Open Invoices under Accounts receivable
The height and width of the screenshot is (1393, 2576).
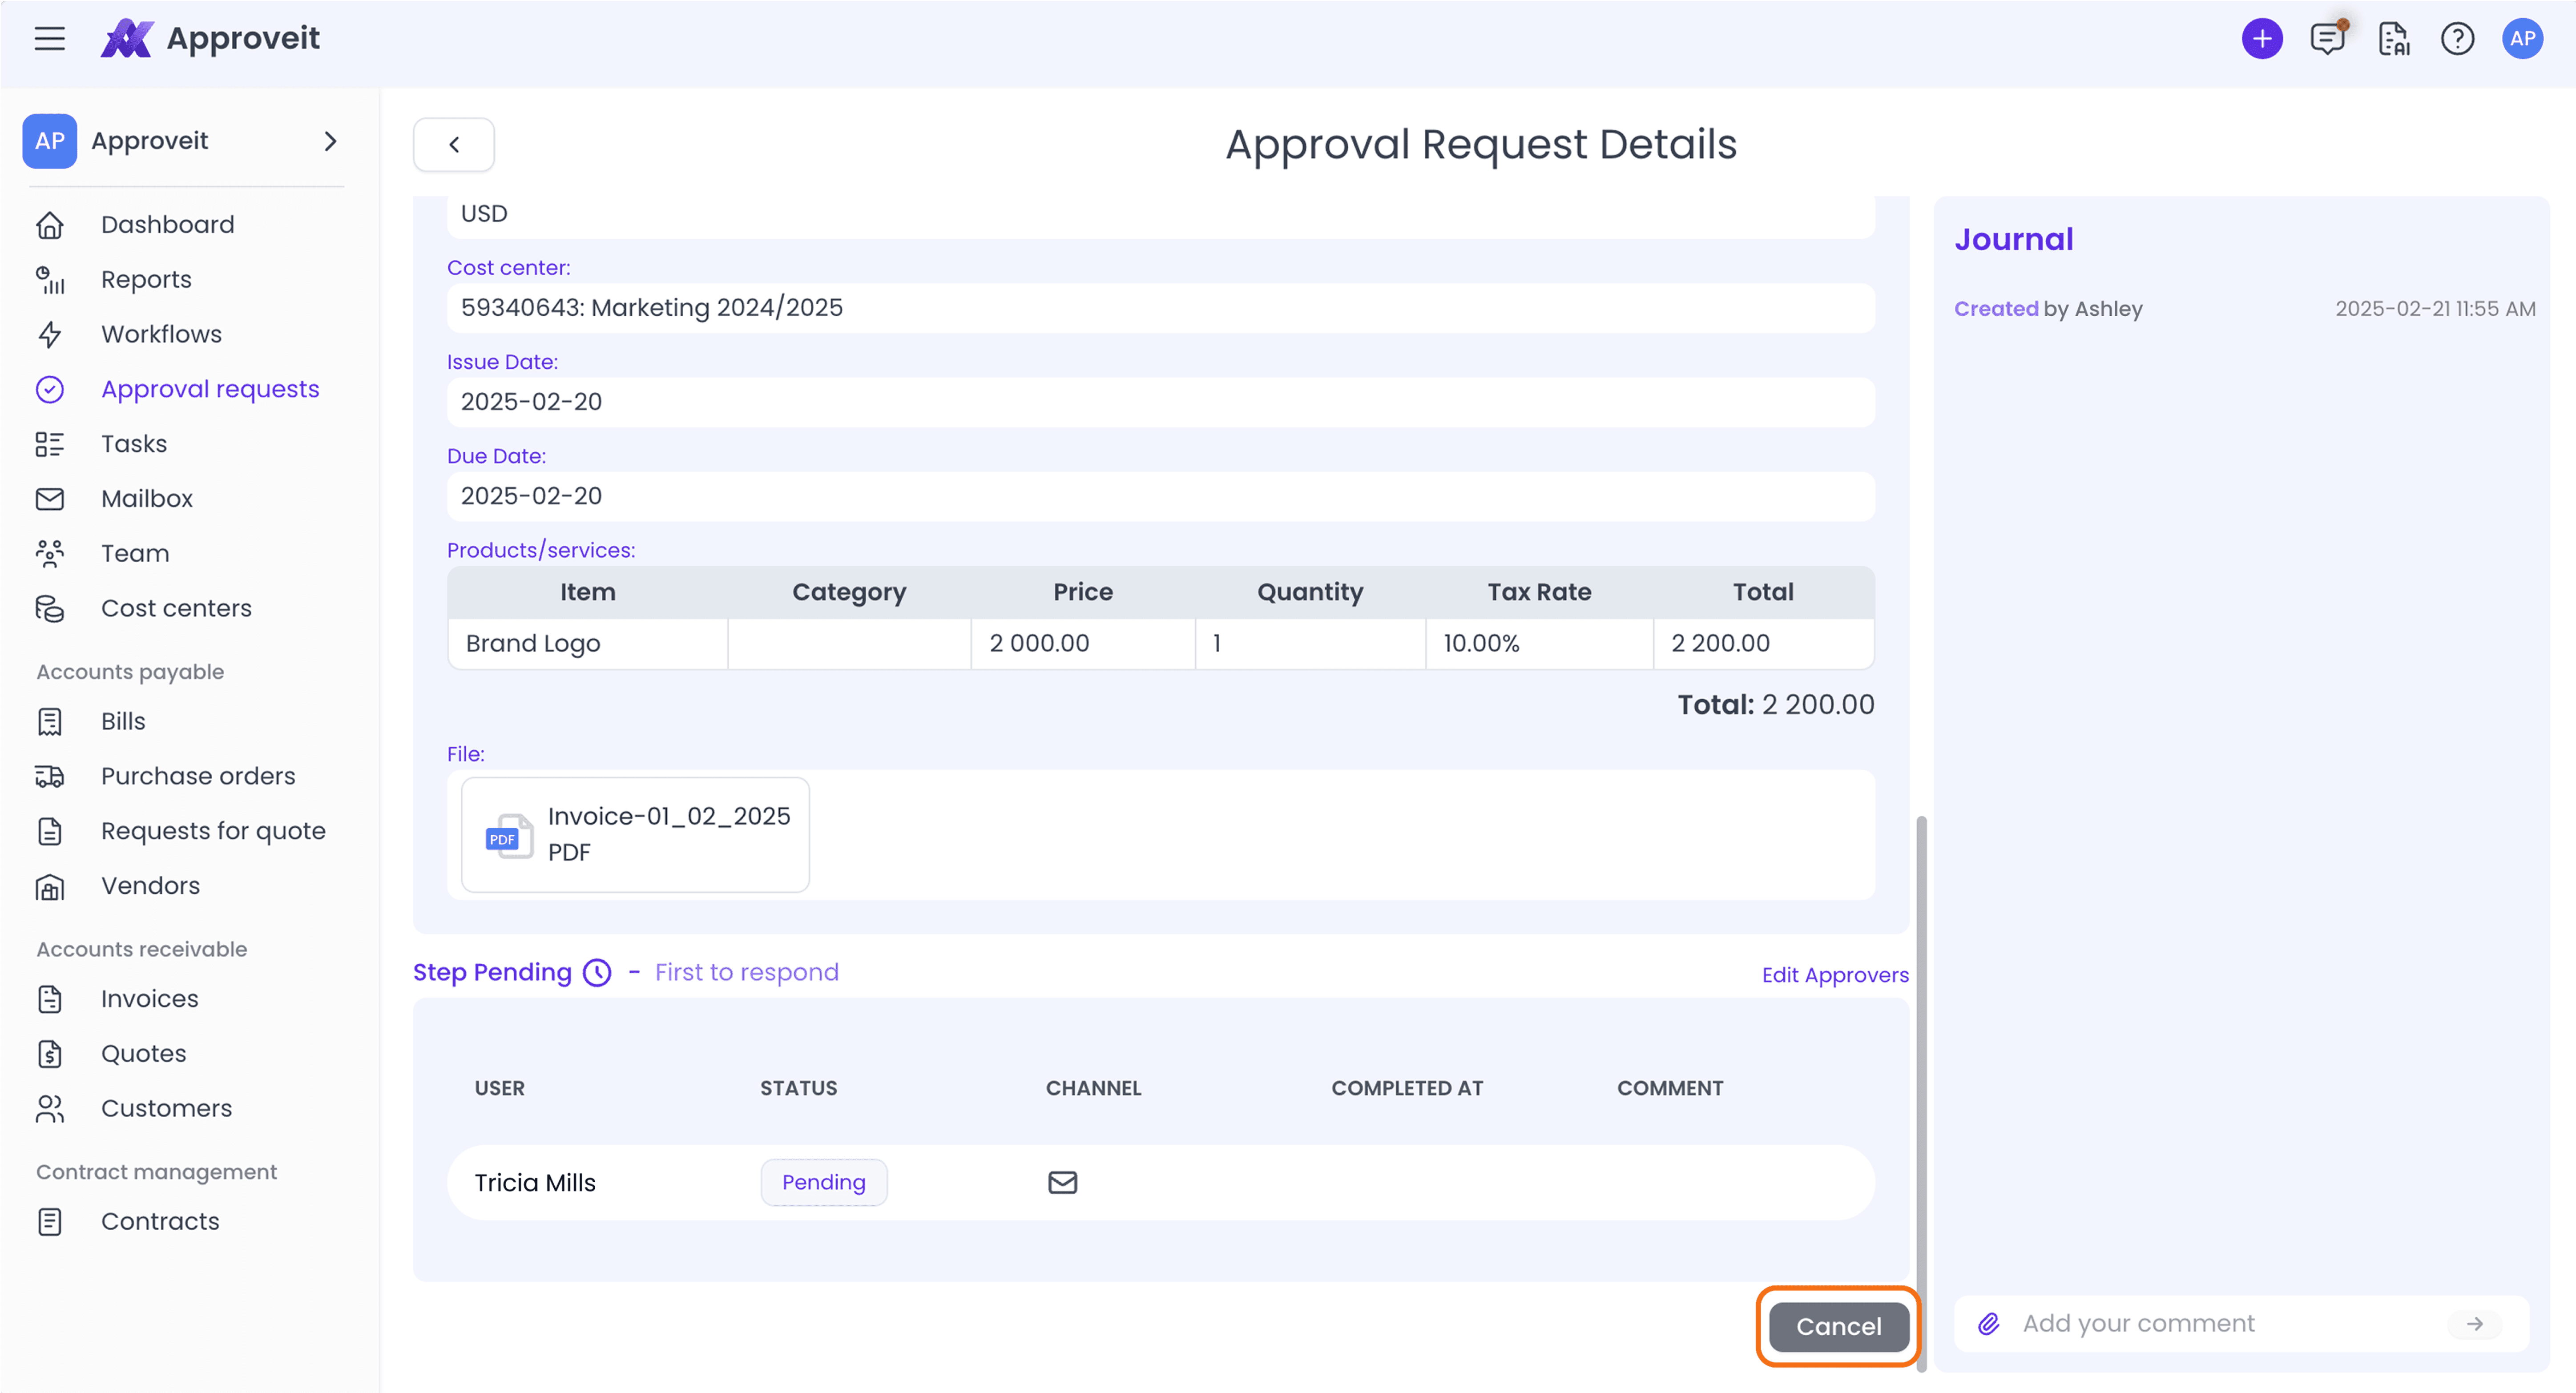150,999
